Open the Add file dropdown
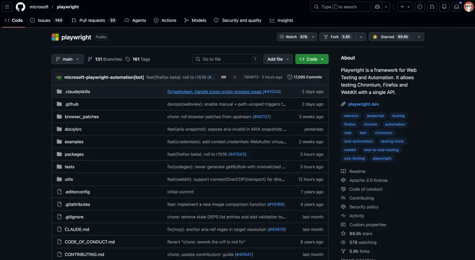Viewport: 475px width, 260px height. pos(278,59)
